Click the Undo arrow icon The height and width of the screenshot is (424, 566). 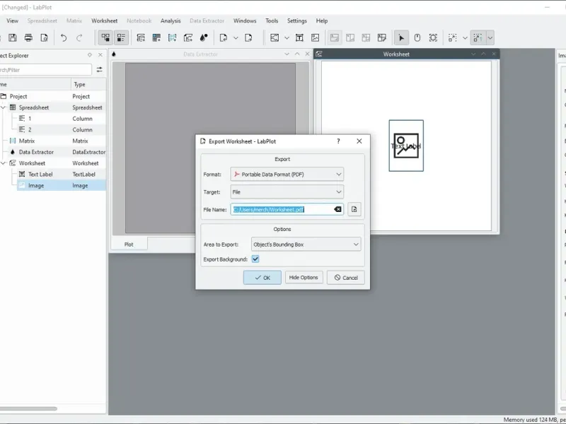tap(64, 38)
